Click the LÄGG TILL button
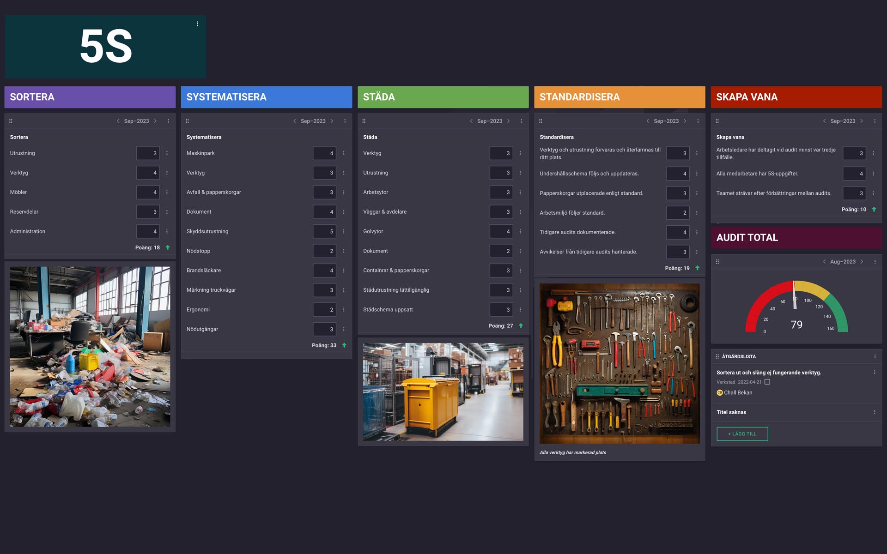Viewport: 887px width, 554px height. click(x=742, y=434)
